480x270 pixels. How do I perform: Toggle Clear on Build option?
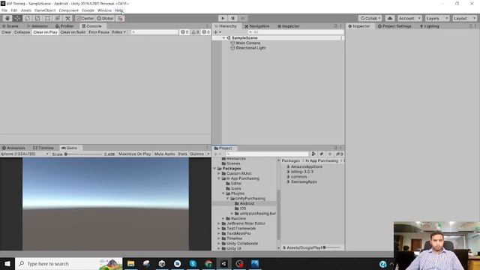(x=73, y=32)
